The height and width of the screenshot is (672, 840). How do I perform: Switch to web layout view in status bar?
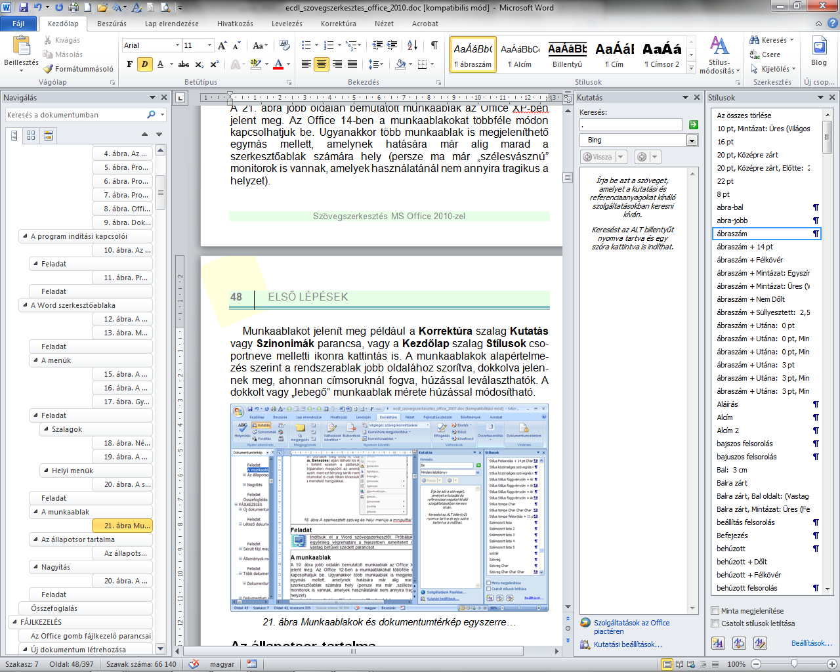point(692,664)
